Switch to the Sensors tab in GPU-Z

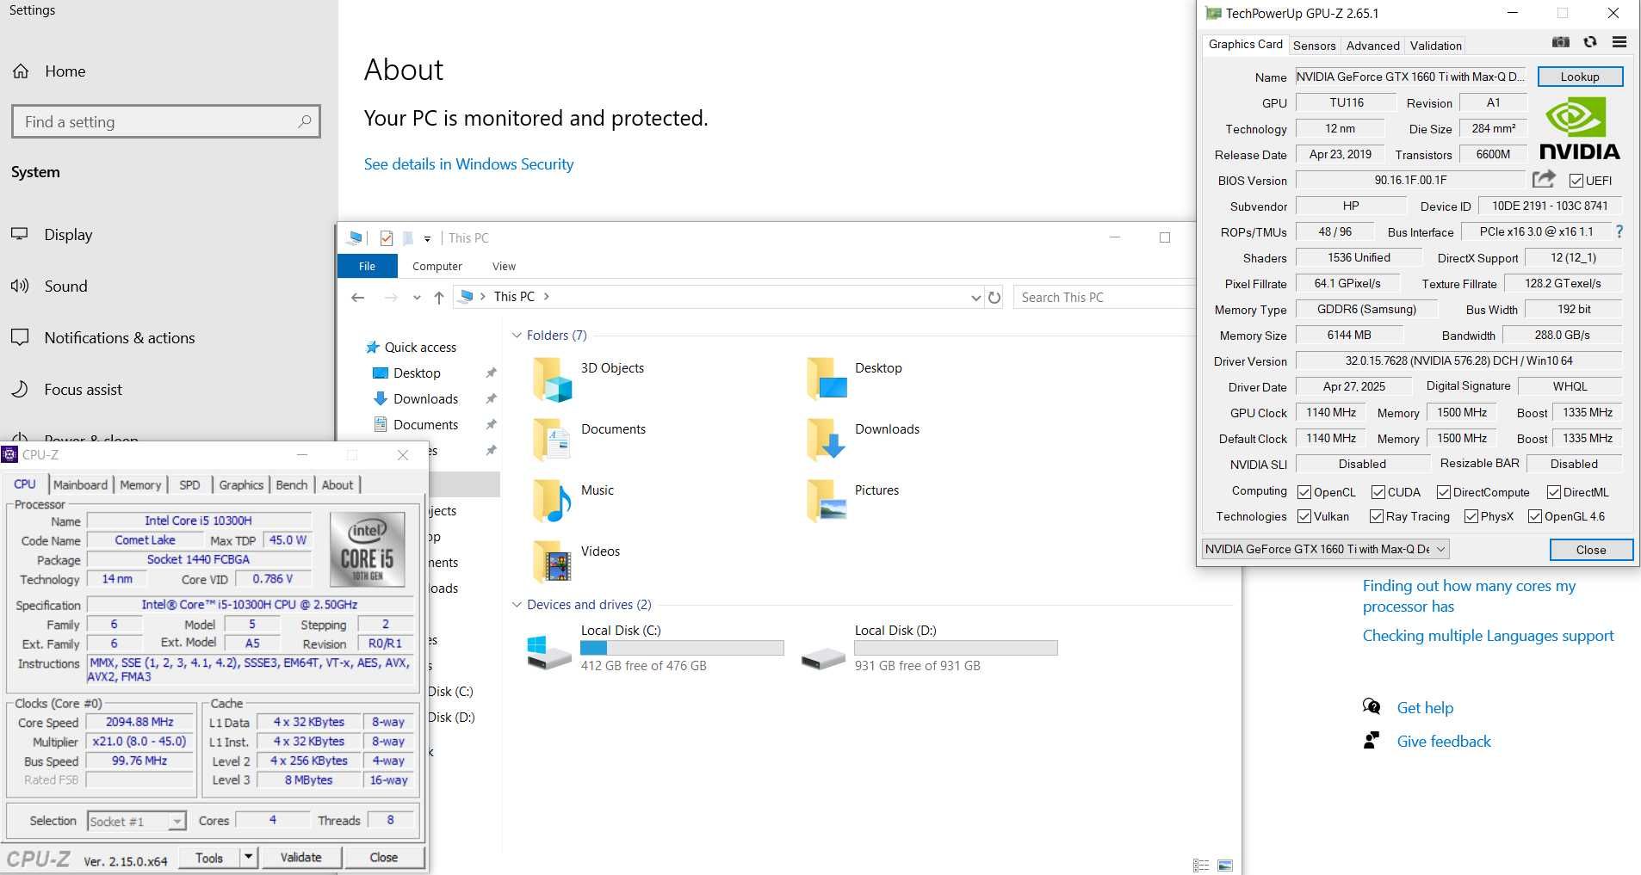coord(1314,46)
